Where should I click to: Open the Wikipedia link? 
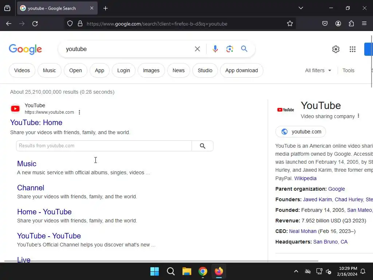coord(305,178)
